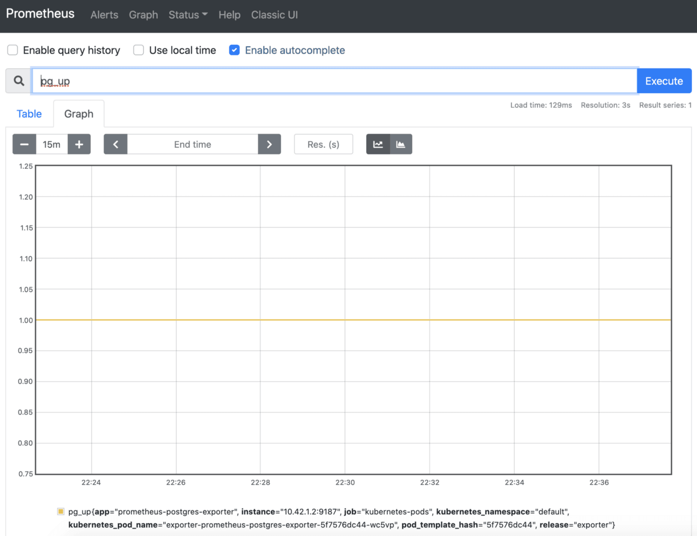
Task: Open Alerts in the navigation bar
Action: click(104, 15)
